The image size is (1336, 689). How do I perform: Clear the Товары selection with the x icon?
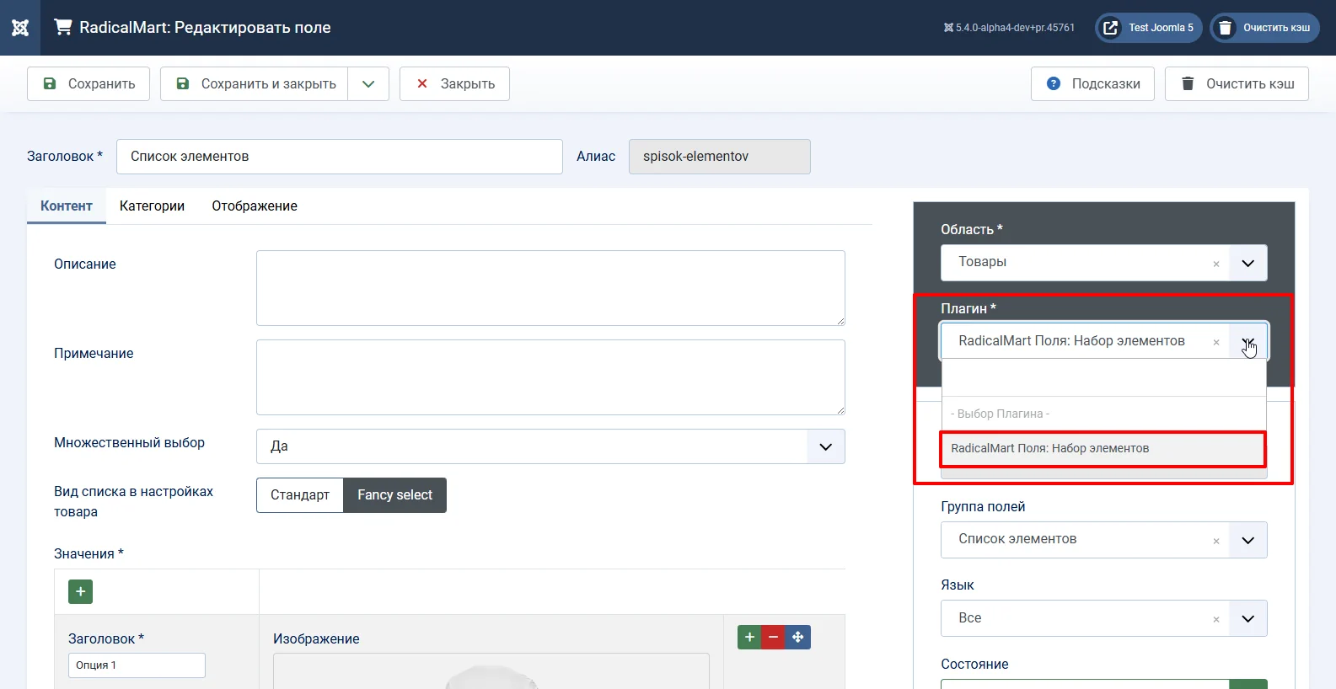point(1215,264)
